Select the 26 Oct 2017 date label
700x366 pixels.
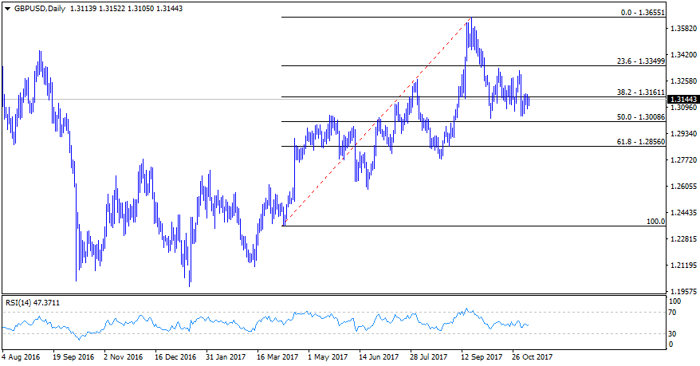532,357
